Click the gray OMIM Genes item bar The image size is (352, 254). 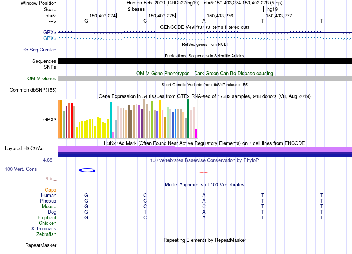(205, 78)
